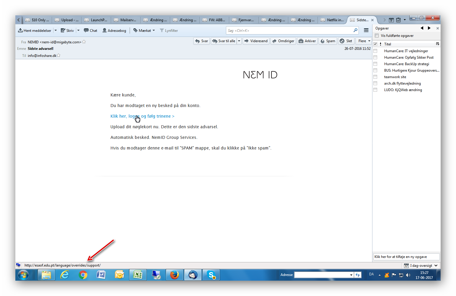456x296 pixels.
Task: Mark message as Spam
Action: click(328, 41)
